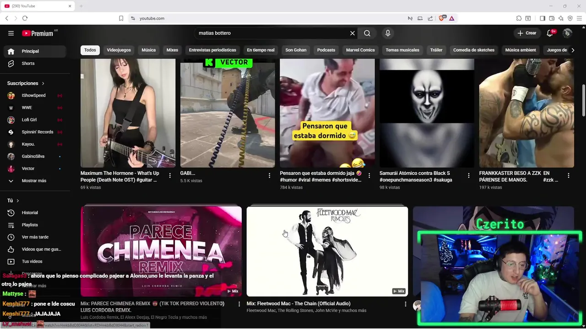Open the Crear upload menu
Image resolution: width=586 pixels, height=329 pixels.
tap(527, 33)
